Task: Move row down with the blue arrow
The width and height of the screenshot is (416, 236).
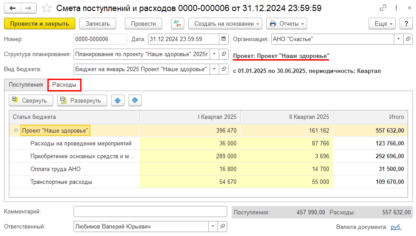Action: click(135, 100)
